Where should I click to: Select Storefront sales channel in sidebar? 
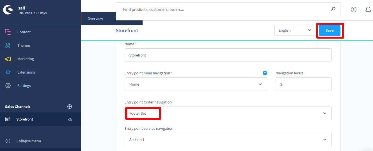[x=25, y=119]
